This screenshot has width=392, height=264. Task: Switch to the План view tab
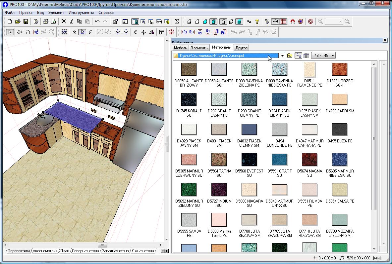[65, 251]
